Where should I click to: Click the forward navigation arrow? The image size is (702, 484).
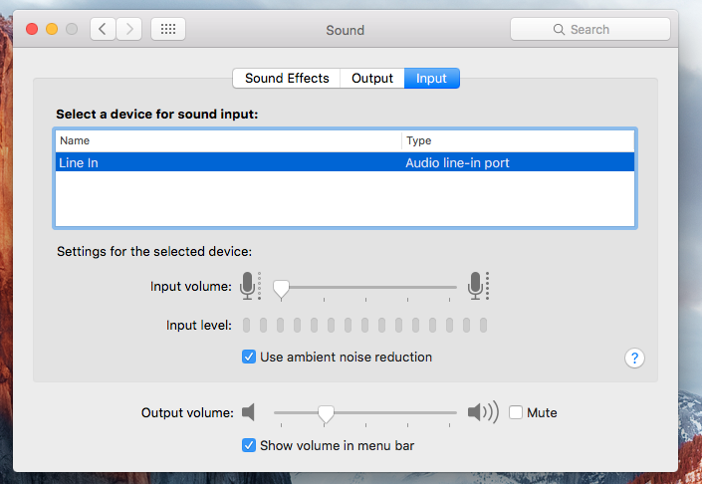pos(128,29)
